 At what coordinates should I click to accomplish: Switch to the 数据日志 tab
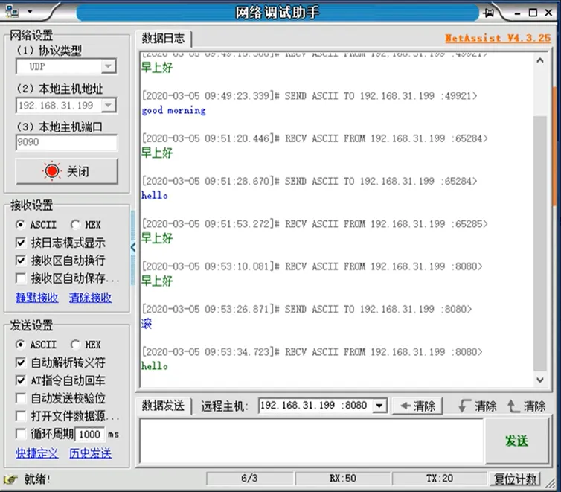pos(163,38)
